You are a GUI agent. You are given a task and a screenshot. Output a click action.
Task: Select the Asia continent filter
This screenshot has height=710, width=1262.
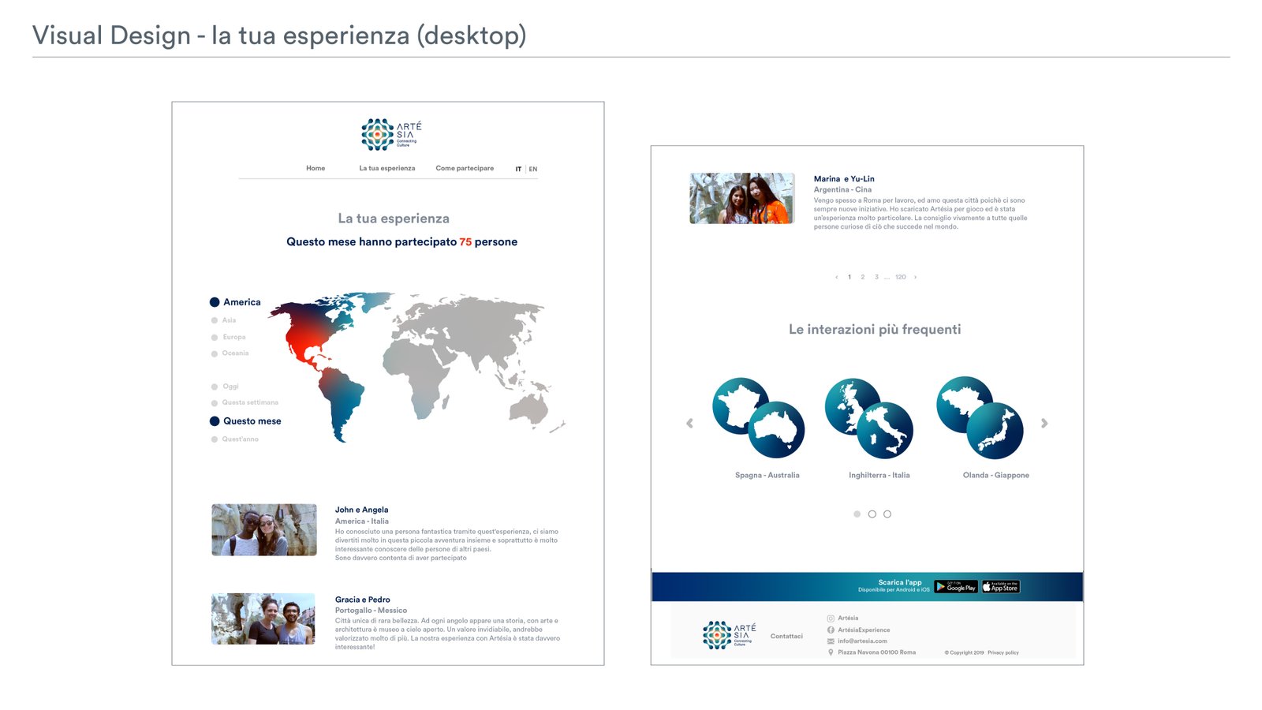tap(215, 320)
